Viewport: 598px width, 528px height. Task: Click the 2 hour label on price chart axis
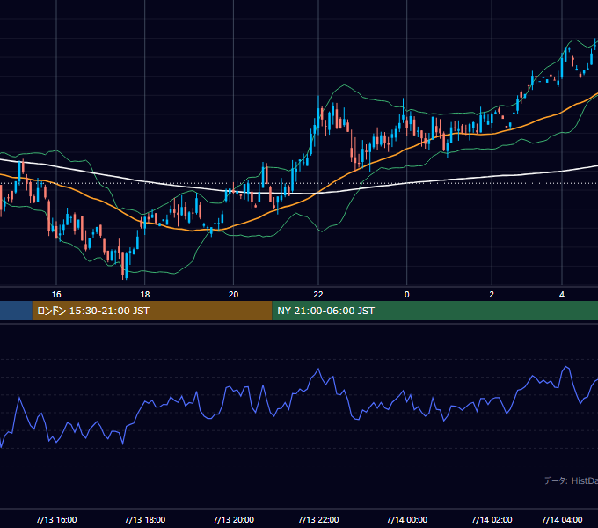pos(492,295)
